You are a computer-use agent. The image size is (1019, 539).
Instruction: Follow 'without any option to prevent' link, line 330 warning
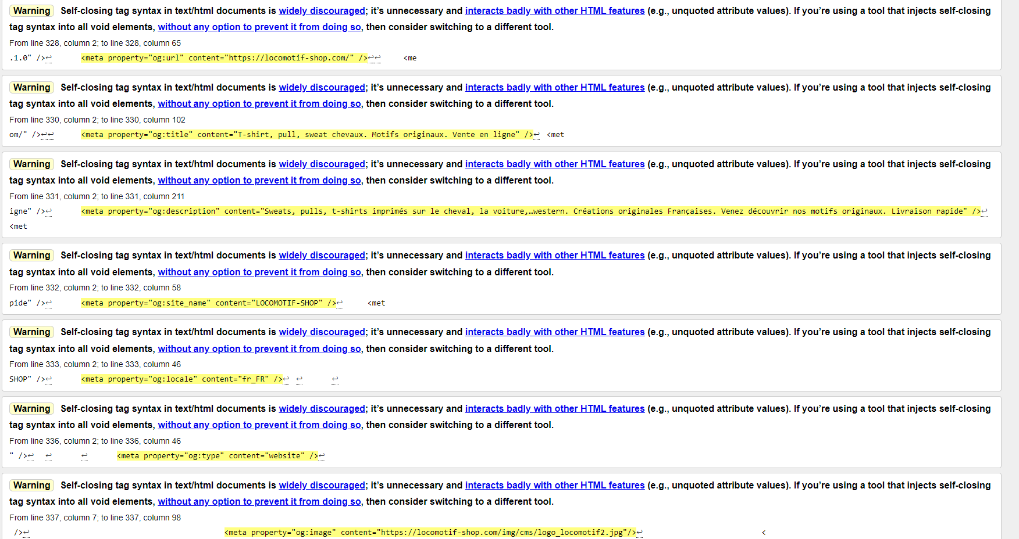pyautogui.click(x=259, y=104)
